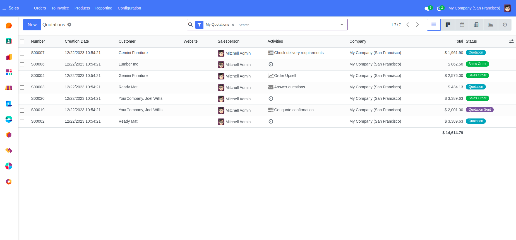Screen dimensions: 516x240
Task: Tick the checkbox for quotation S00007
Action: pos(22,53)
